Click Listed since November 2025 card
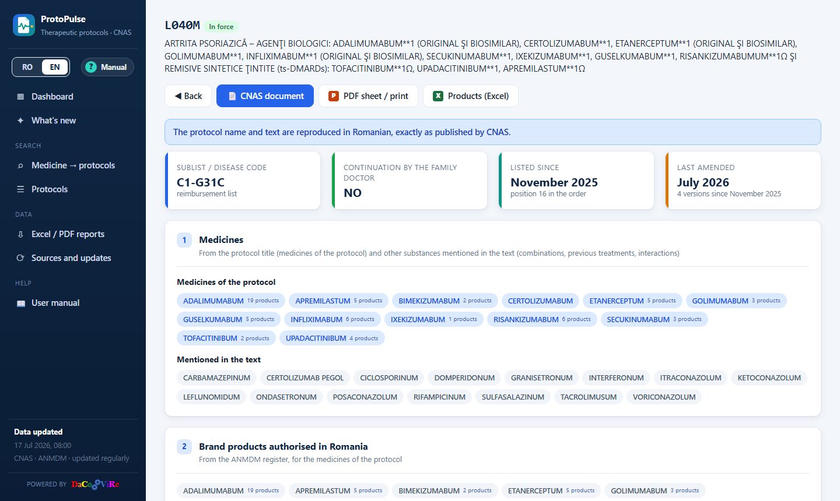The image size is (840, 501). 576,181
